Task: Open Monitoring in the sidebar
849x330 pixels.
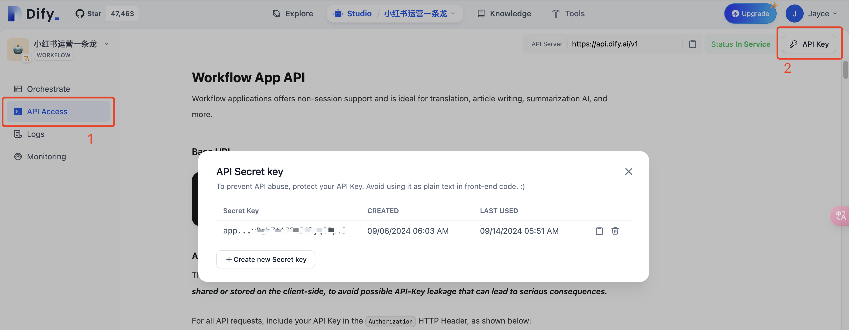Action: tap(58, 157)
